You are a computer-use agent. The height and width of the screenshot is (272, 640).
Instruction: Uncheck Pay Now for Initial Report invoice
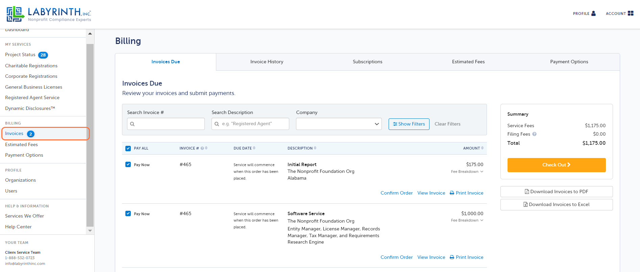[128, 164]
